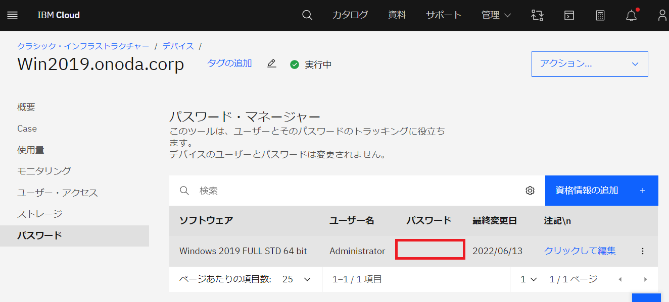This screenshot has height=302, width=669.
Task: Click the pencil icon to edit tags
Action: coord(272,64)
